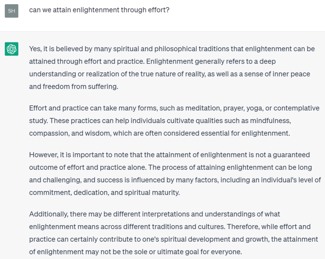Click the word 'mindfulness' in the response

(x=270, y=120)
